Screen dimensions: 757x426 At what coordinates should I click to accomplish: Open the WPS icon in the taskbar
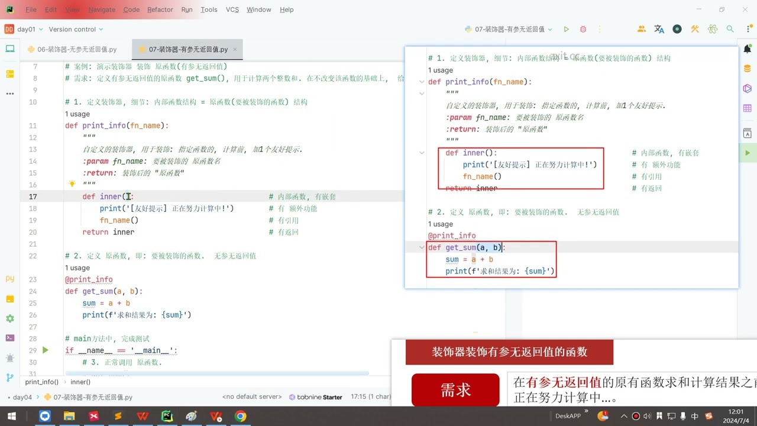click(x=143, y=417)
